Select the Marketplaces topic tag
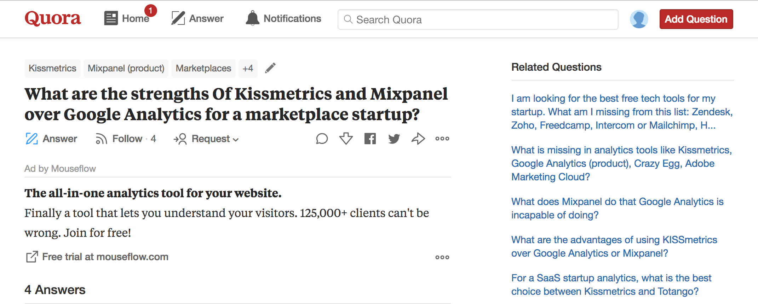This screenshot has width=758, height=304. [203, 68]
